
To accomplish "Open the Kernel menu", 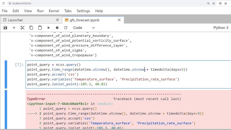I will [54, 11].
